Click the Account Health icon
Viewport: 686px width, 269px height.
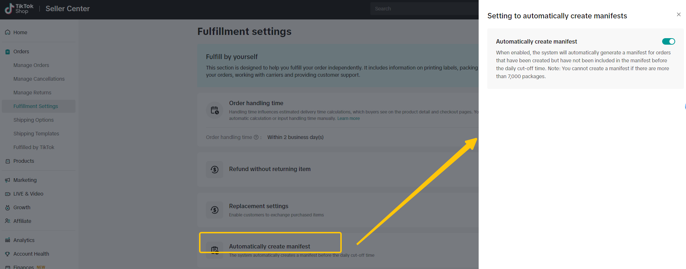pos(8,254)
